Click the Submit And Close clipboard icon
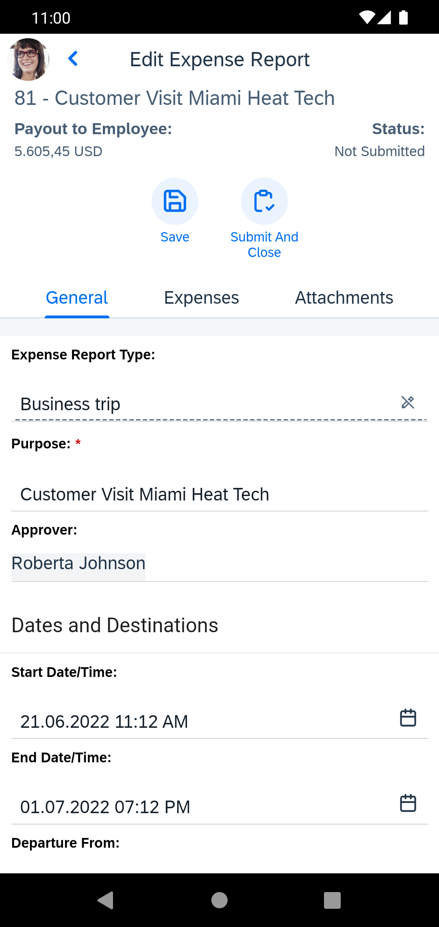 point(264,201)
